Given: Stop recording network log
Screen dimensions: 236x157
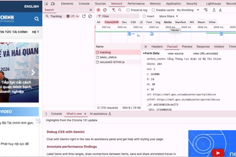Looking at the screenshot, I should click(x=98, y=10).
